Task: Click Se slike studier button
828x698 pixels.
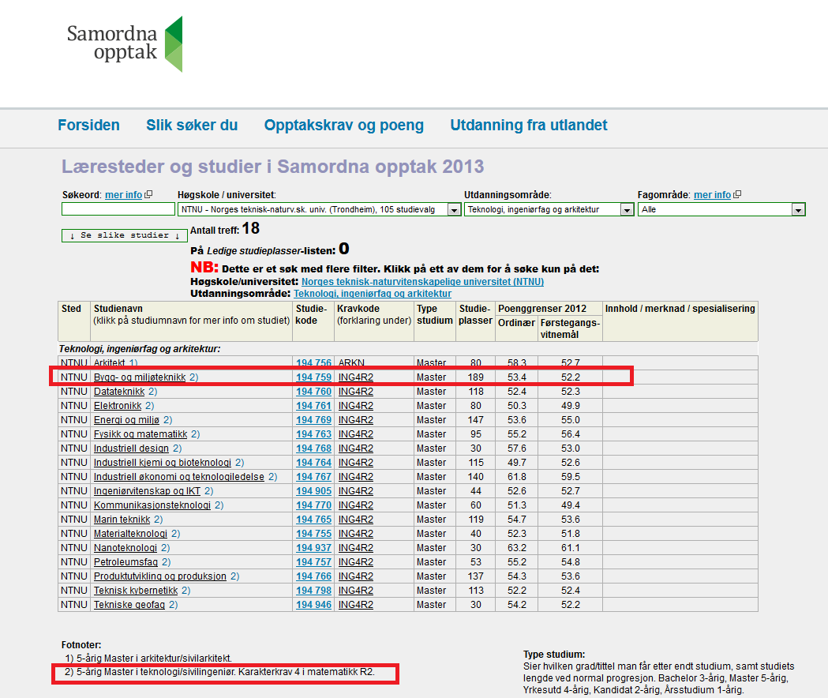Action: click(x=125, y=235)
